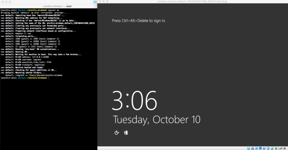
Task: Click the 'Waiting for machine to boot' line
Action: tap(41, 54)
